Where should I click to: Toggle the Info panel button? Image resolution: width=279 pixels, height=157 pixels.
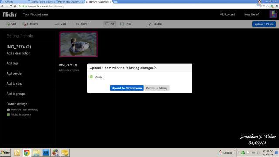[x=126, y=24]
